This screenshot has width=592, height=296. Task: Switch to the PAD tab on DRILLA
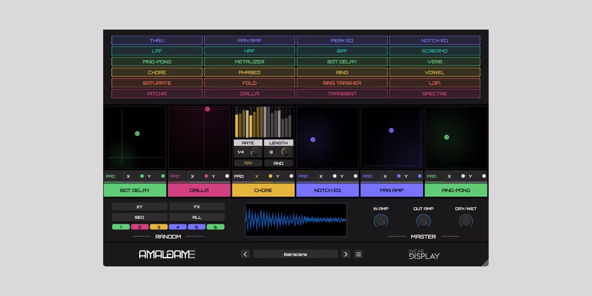(175, 176)
